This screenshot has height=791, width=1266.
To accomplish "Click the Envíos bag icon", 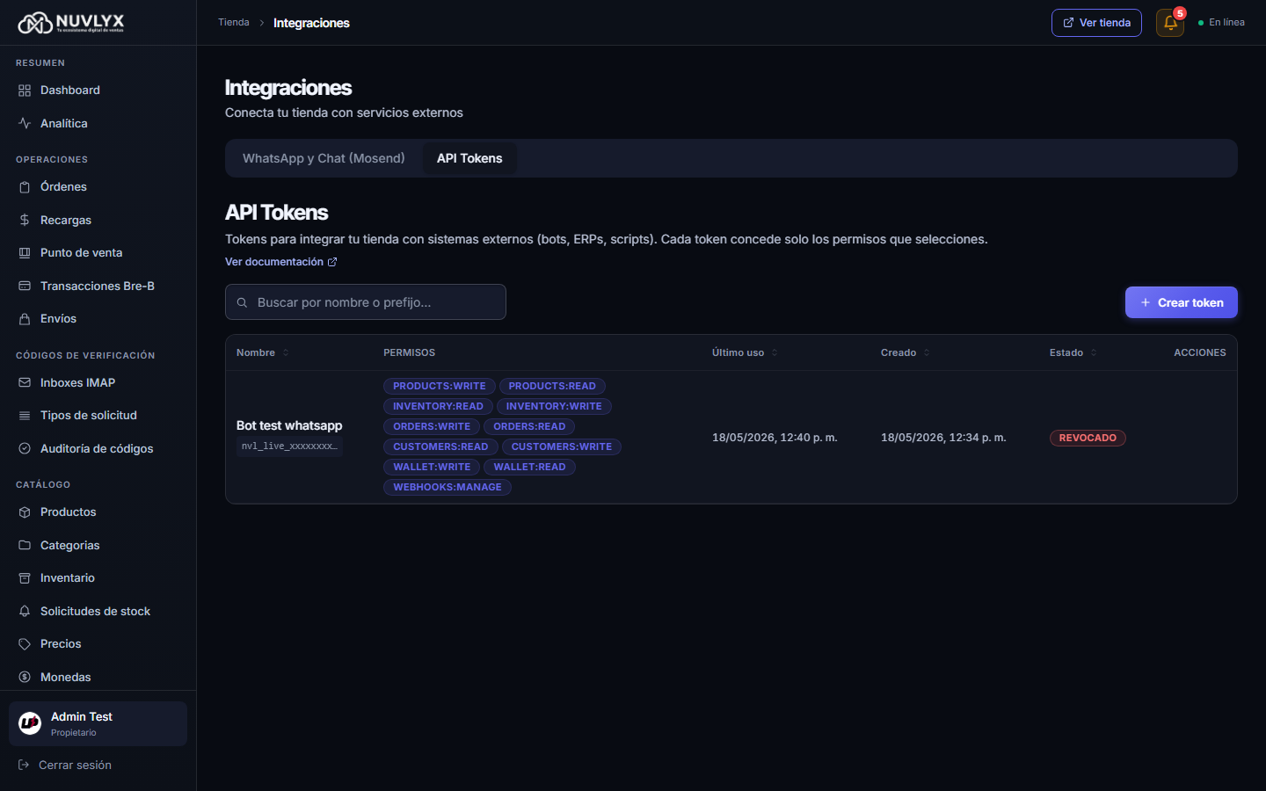I will point(25,319).
